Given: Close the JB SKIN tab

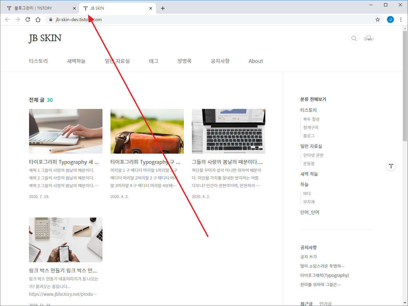Looking at the screenshot, I should coord(151,8).
